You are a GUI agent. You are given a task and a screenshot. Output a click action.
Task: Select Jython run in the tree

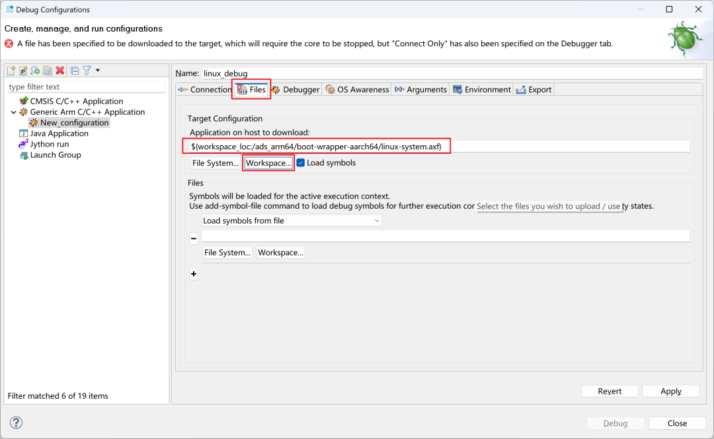(49, 144)
